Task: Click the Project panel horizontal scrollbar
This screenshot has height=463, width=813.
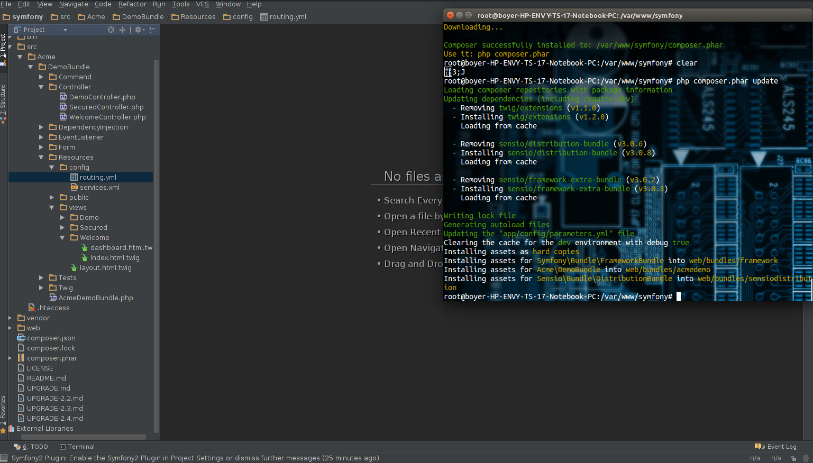Action: 83,437
